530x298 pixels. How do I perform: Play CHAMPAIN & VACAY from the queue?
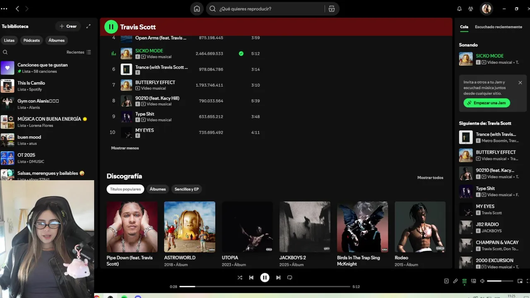492,245
